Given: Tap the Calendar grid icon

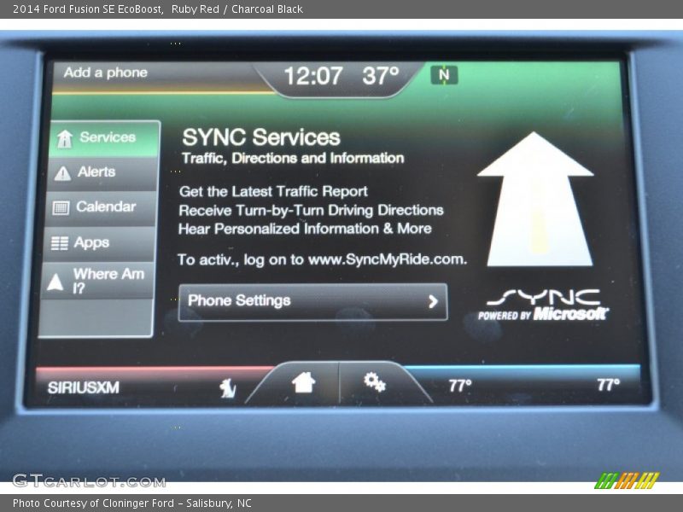Looking at the screenshot, I should click(61, 207).
